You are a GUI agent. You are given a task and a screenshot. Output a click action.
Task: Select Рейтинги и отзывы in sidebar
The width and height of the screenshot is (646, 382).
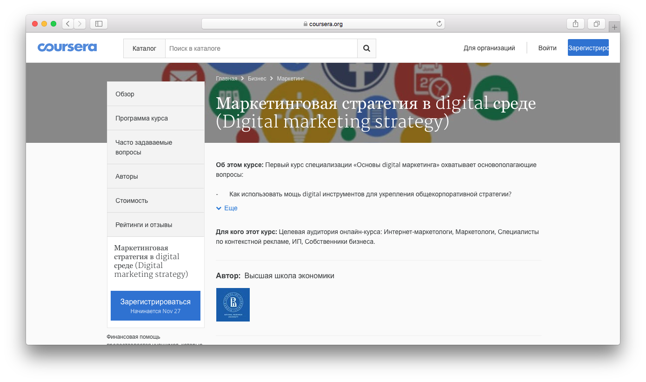point(156,225)
